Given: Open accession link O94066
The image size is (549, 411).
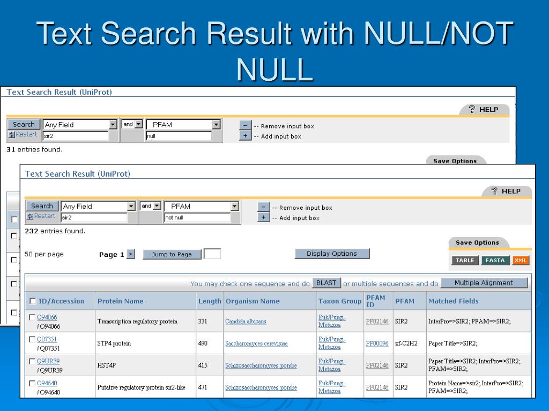Looking at the screenshot, I should point(47,317).
